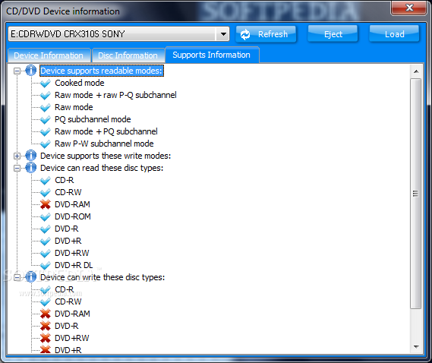Select 'Raw mode + raw P-Q subchannel' text
Screen dimensions: 432x363
tap(115, 95)
